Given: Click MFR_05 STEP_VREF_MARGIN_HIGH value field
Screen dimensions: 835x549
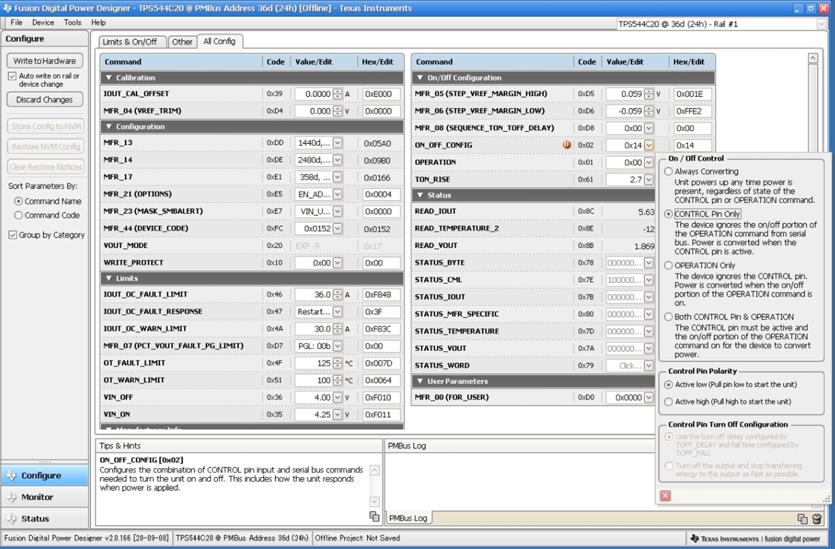Looking at the screenshot, I should click(625, 94).
